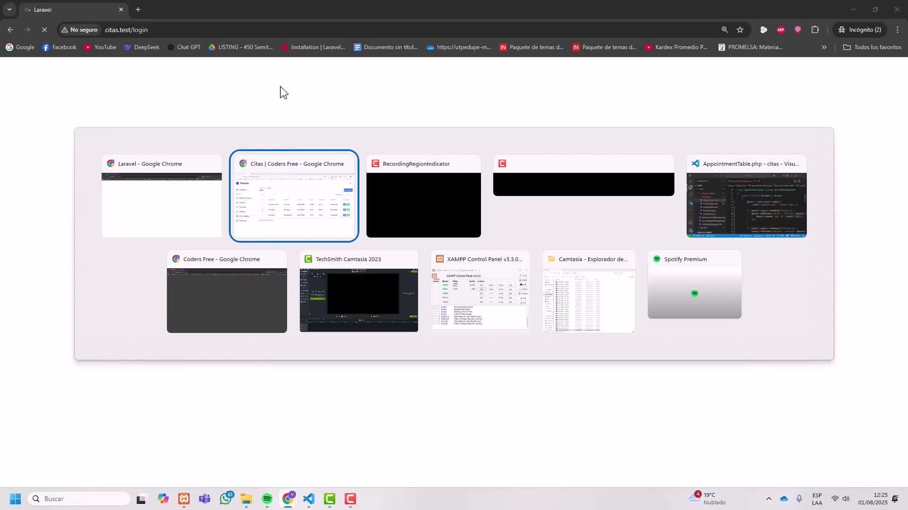Open microphone tray icon
Screen dimensions: 908x510
click(799, 499)
